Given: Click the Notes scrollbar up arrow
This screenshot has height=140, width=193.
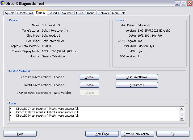Looking at the screenshot, I should pyautogui.click(x=182, y=109).
